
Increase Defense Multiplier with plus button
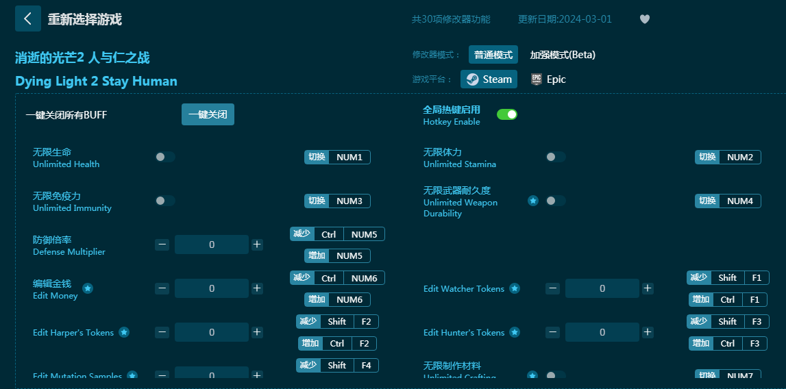tap(257, 244)
